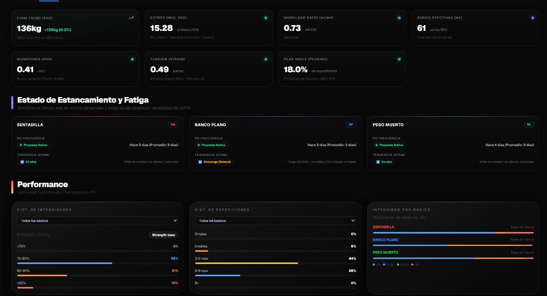
Task: Click Sentadilla's 'Progreso Activo' status badge
Action: (x=34, y=145)
